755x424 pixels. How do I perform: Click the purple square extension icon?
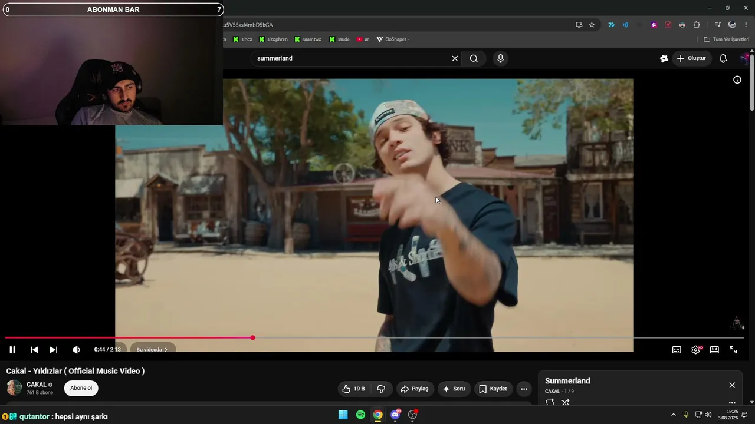point(654,25)
